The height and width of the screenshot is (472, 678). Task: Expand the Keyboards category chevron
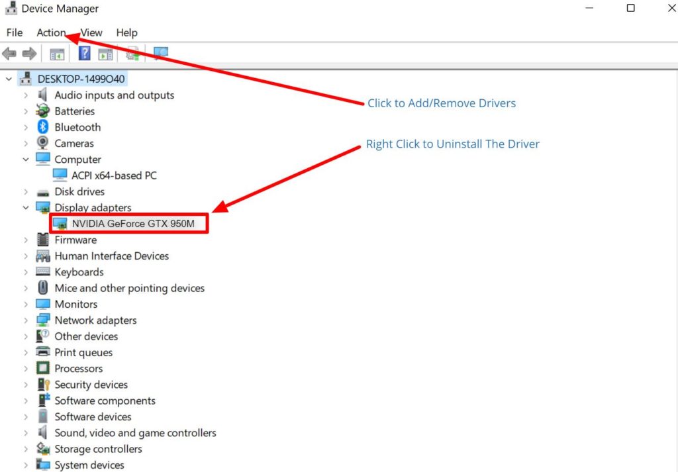26,272
